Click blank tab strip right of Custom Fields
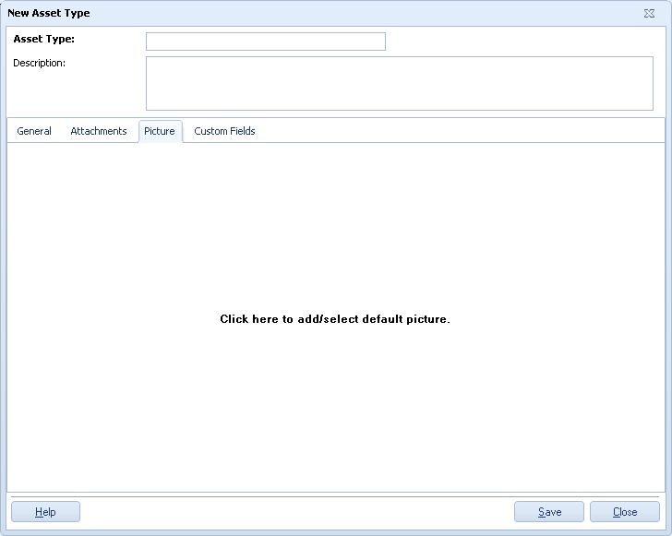This screenshot has height=536, width=672. coord(462,131)
